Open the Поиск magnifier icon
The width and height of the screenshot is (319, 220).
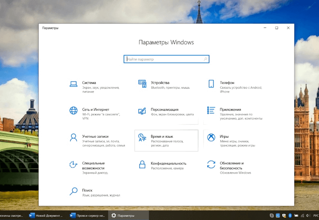point(73,191)
